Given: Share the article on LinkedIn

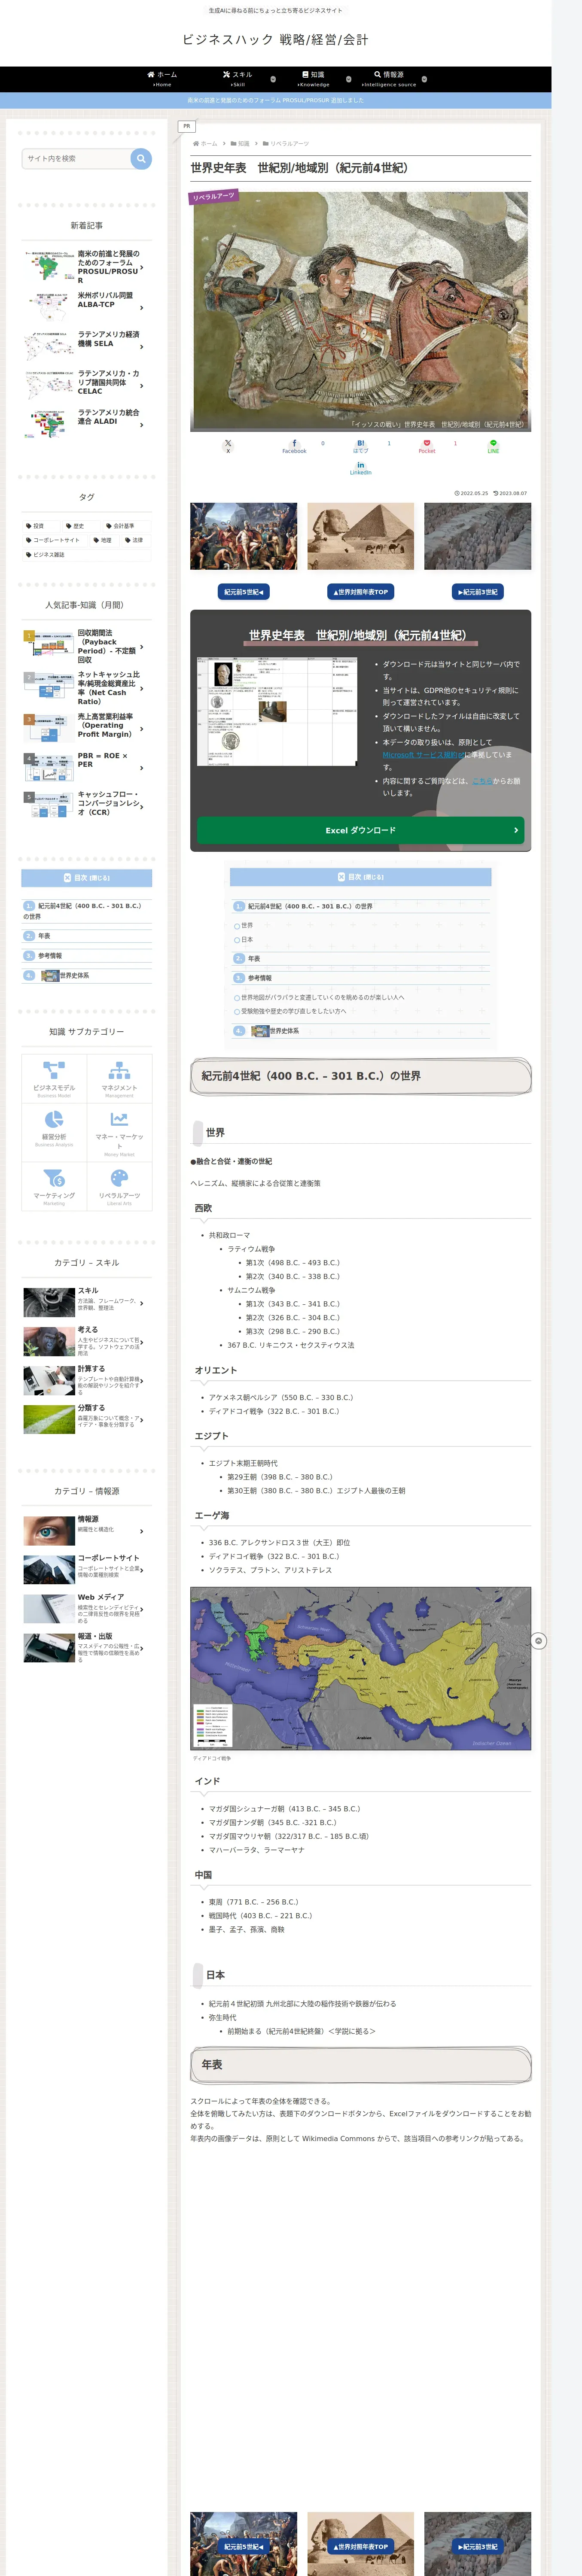Looking at the screenshot, I should pos(360,467).
